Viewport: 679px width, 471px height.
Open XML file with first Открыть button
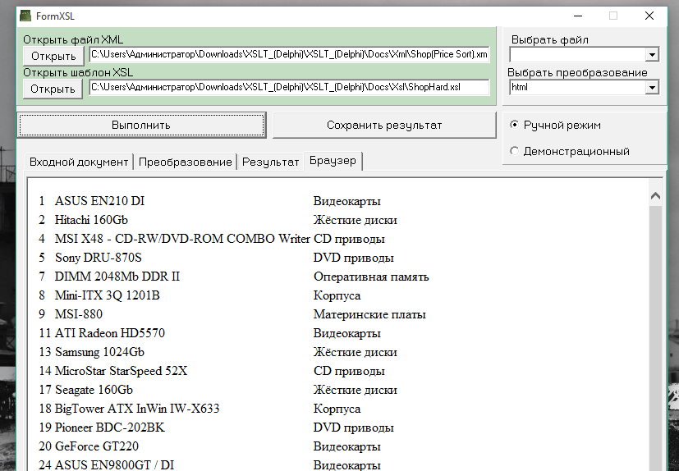point(53,56)
